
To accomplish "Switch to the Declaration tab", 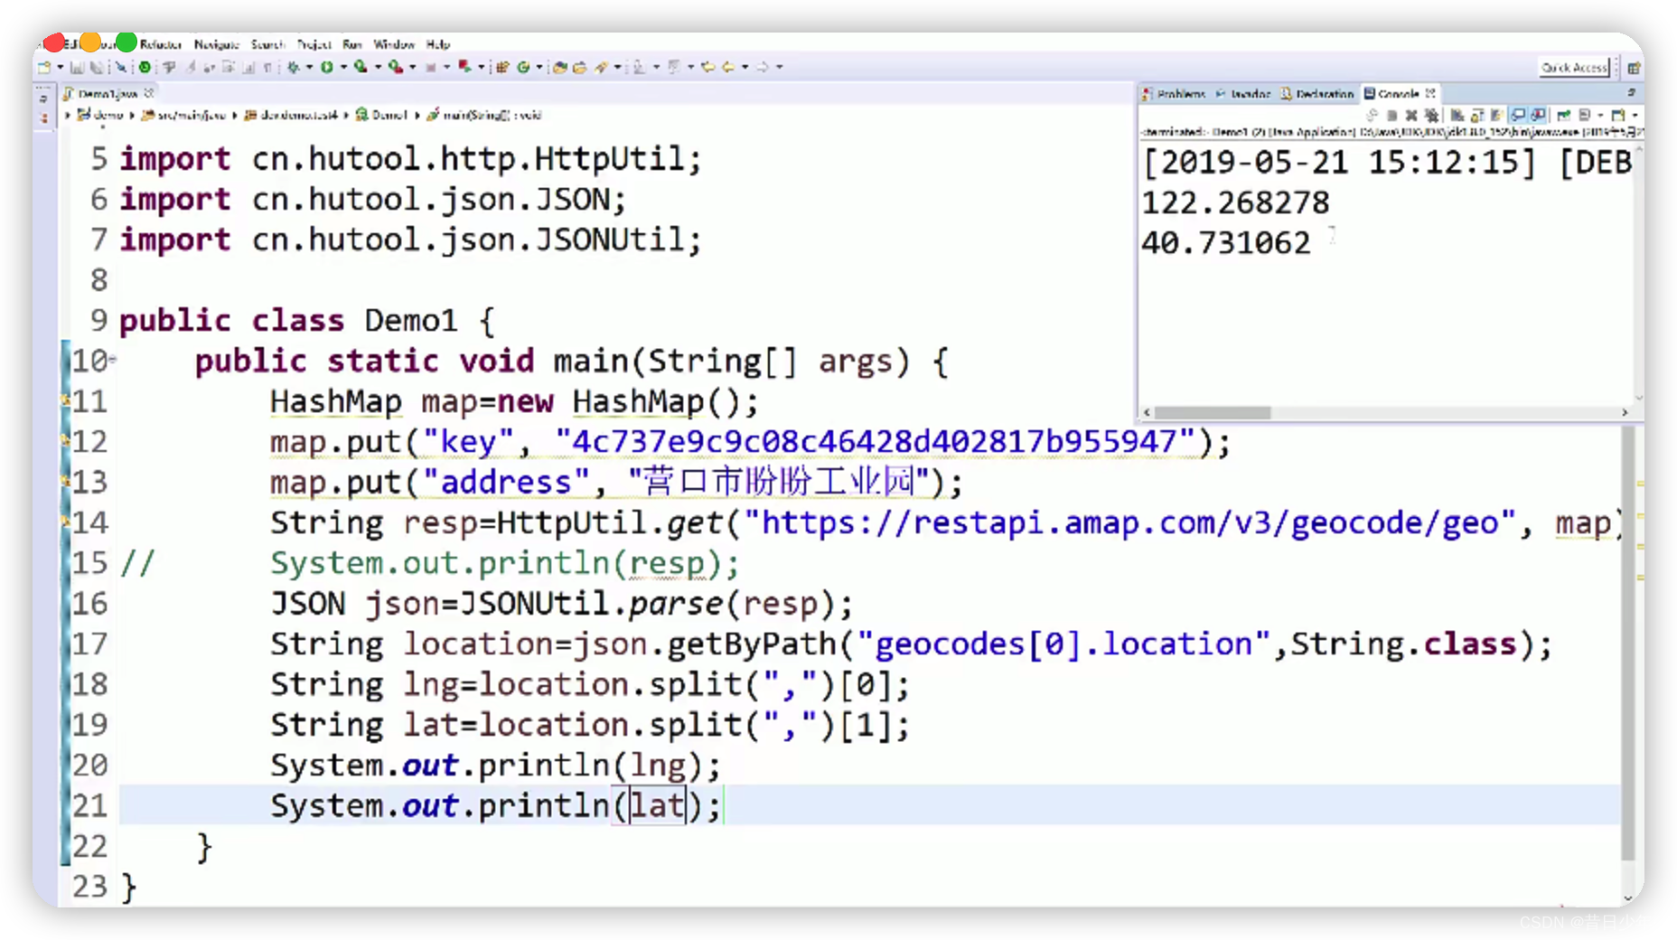I will pos(1316,93).
